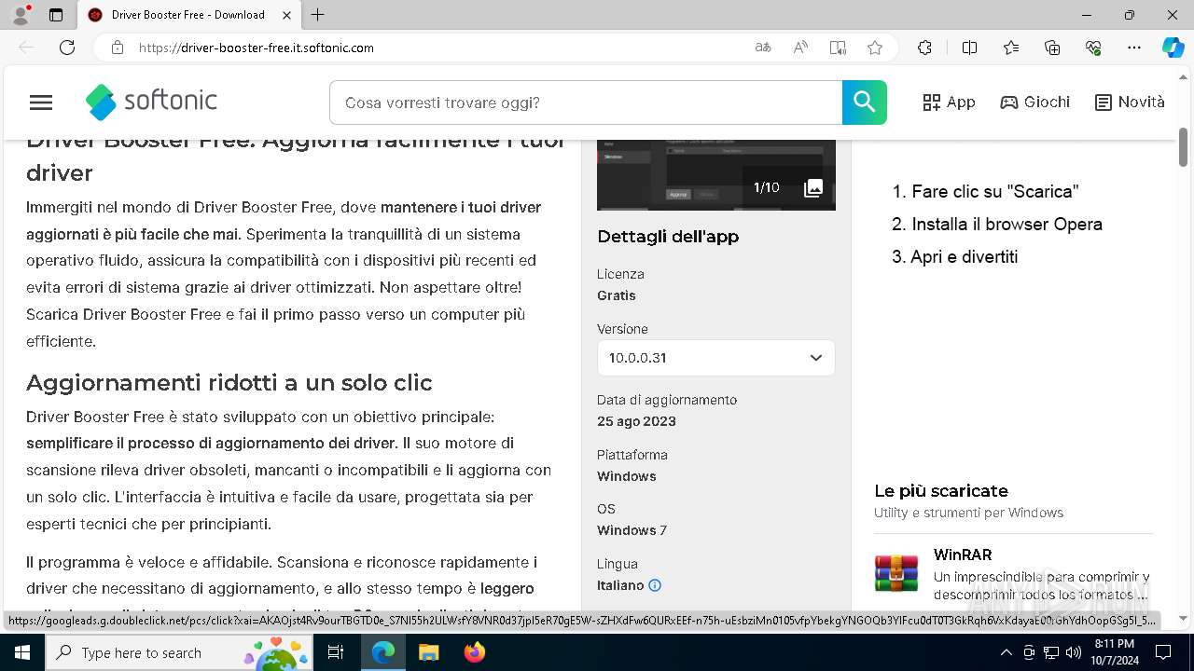Click the page vertical scrollbar thumb
The width and height of the screenshot is (1194, 671).
coord(1184,147)
